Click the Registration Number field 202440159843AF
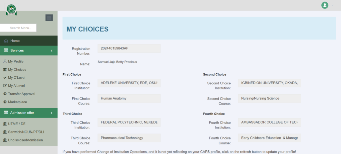The width and height of the screenshot is (341, 154). (129, 48)
